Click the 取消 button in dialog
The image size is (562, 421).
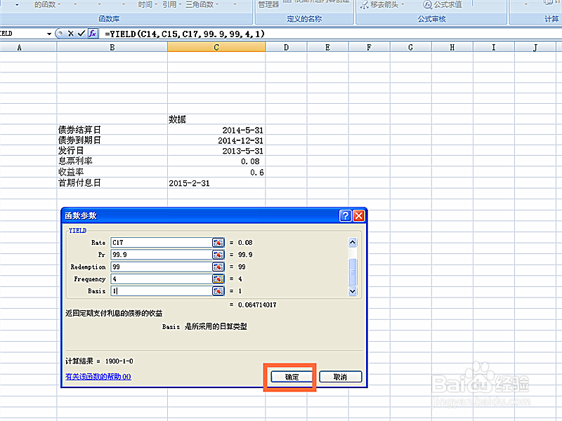tap(340, 377)
